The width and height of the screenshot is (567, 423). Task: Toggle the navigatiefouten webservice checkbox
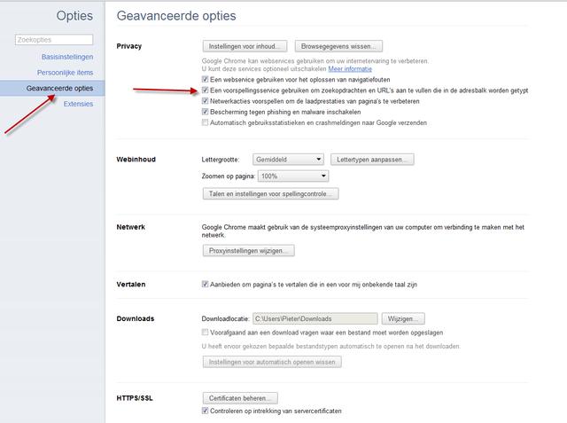tap(206, 79)
